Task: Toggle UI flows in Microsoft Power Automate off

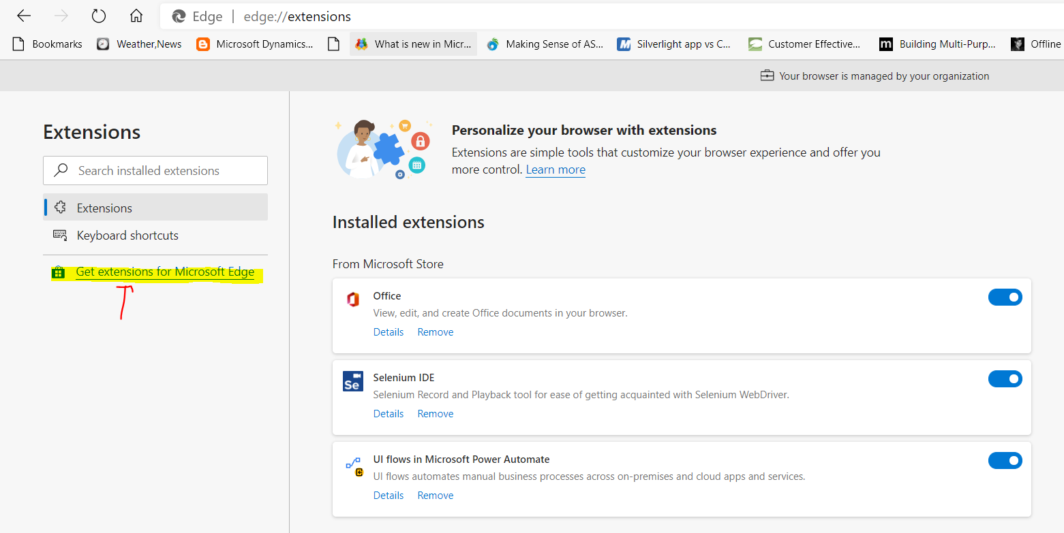Action: tap(1005, 460)
